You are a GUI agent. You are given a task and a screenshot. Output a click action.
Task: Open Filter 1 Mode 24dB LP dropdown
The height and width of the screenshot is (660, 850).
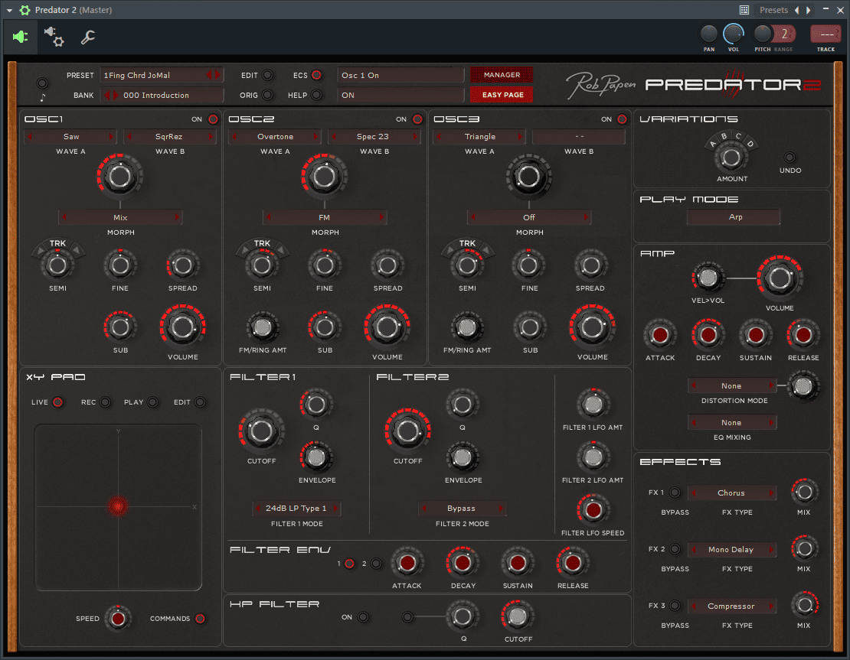point(296,509)
